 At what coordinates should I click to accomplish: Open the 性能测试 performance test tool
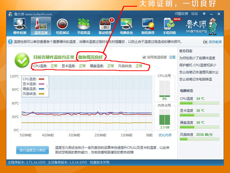tap(62, 26)
